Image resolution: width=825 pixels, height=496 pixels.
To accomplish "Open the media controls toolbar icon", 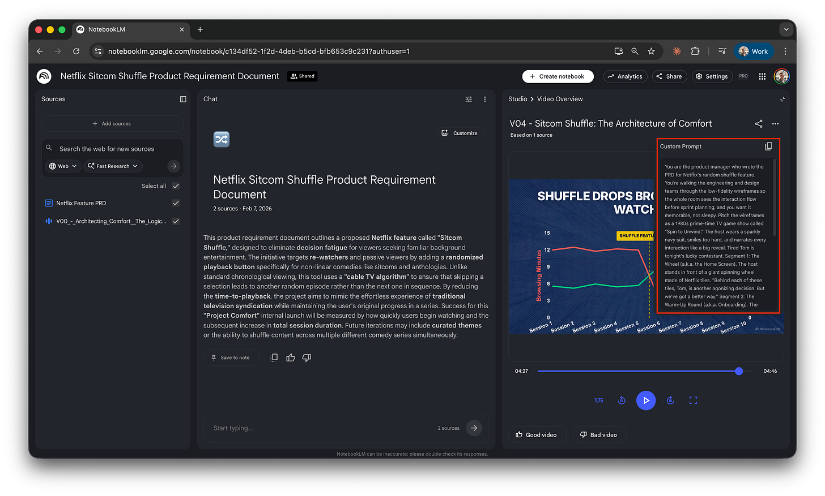I will (722, 51).
